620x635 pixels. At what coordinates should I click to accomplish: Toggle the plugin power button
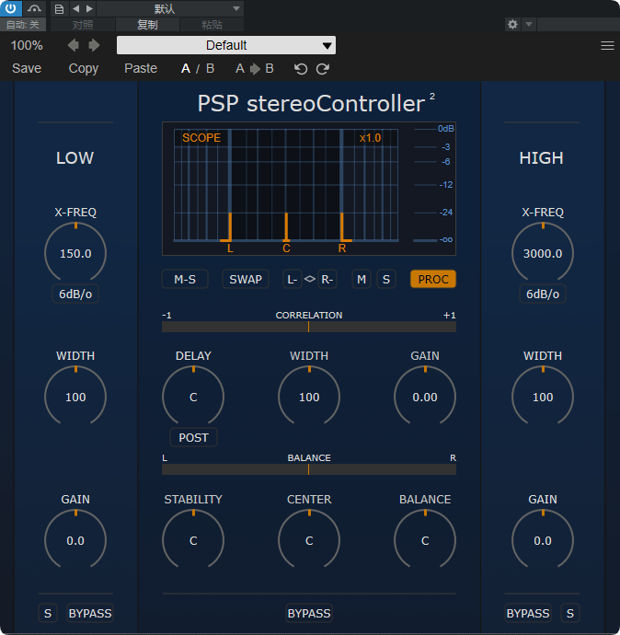coord(10,8)
